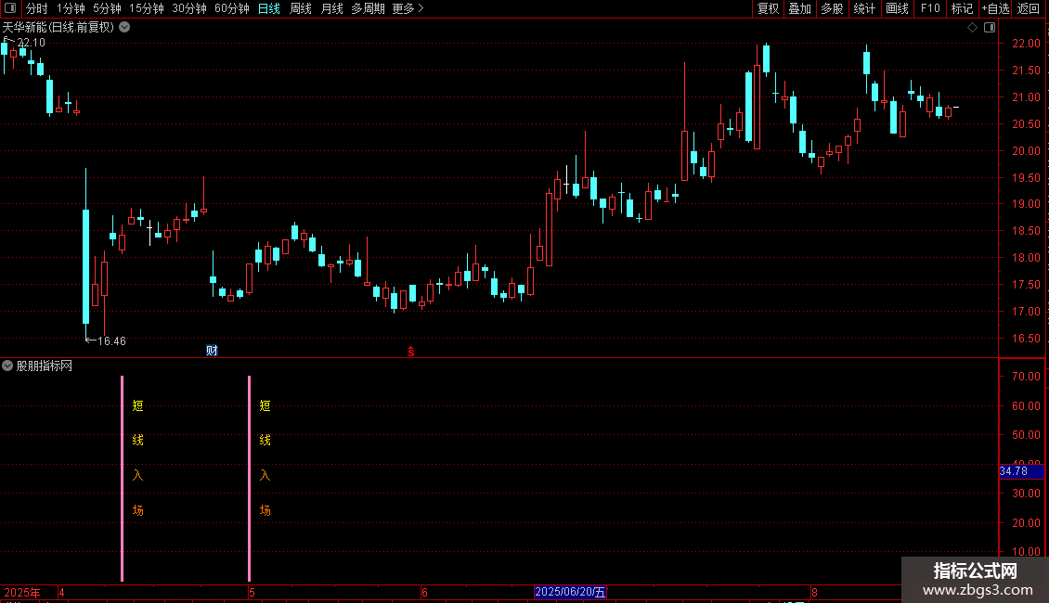
Task: Click the 叠加 overlay button
Action: (x=799, y=8)
